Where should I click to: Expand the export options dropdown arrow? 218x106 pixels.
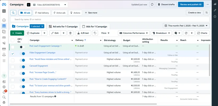tap(192, 33)
